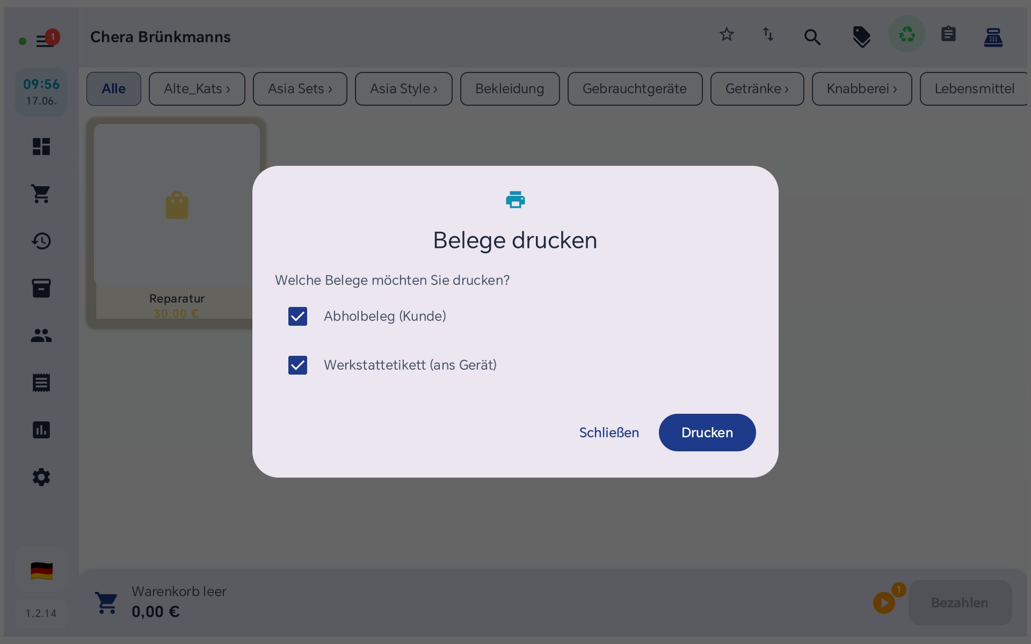The width and height of the screenshot is (1031, 644).
Task: Uncheck Abholbeleg (Kunde) checkbox
Action: [x=297, y=317]
